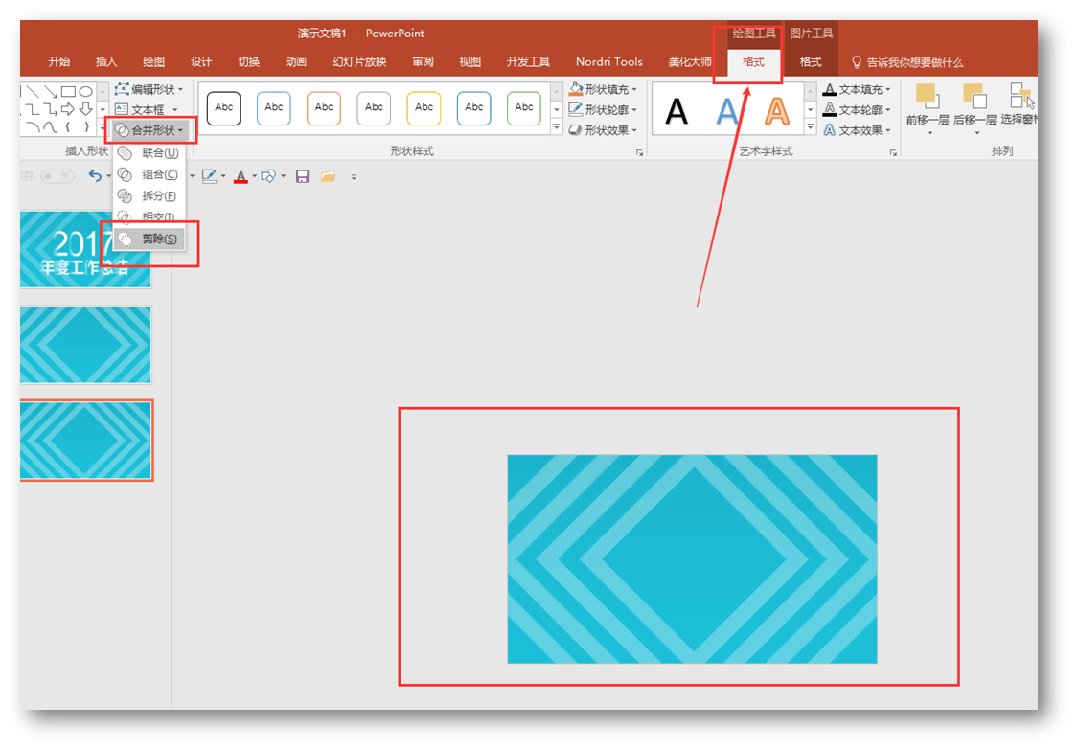This screenshot has width=1078, height=750.
Task: Expand the WordArt styles gallery more button
Action: [x=811, y=127]
